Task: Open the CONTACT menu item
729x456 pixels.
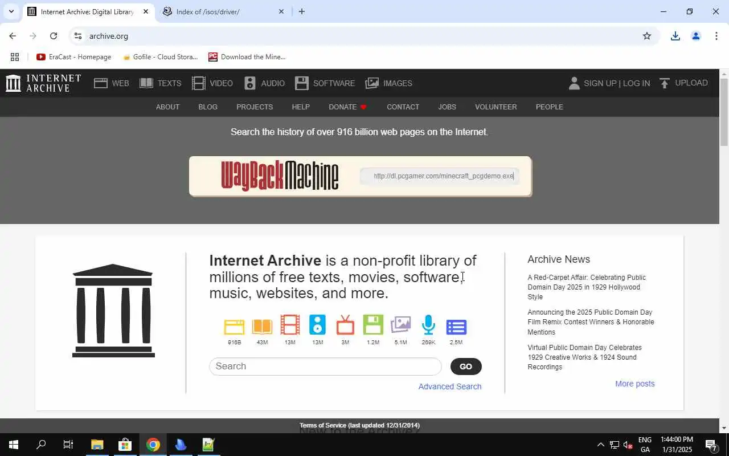Action: (x=403, y=107)
